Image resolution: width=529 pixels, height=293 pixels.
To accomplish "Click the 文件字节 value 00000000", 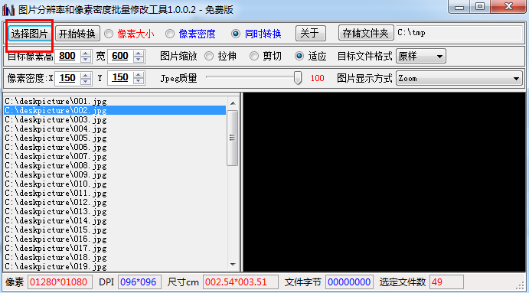I will (349, 282).
